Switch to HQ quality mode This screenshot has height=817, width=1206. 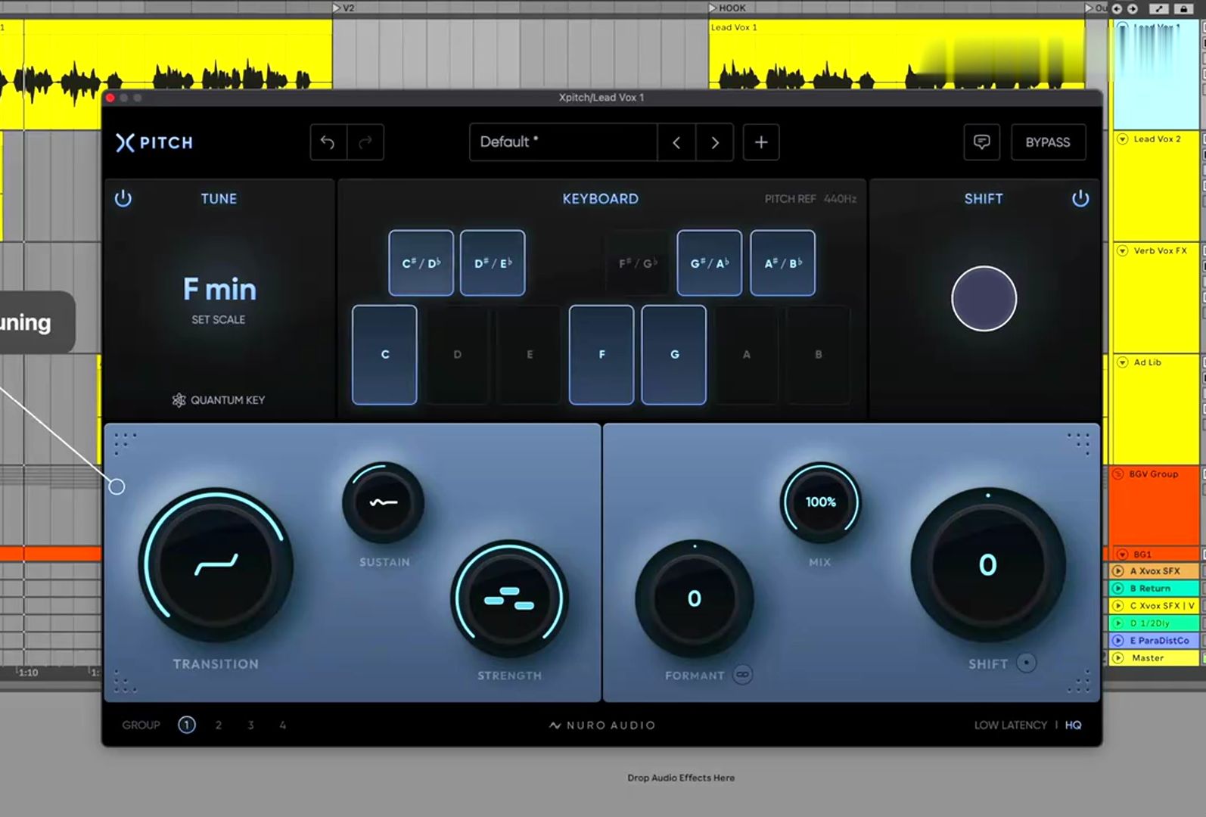(1074, 725)
